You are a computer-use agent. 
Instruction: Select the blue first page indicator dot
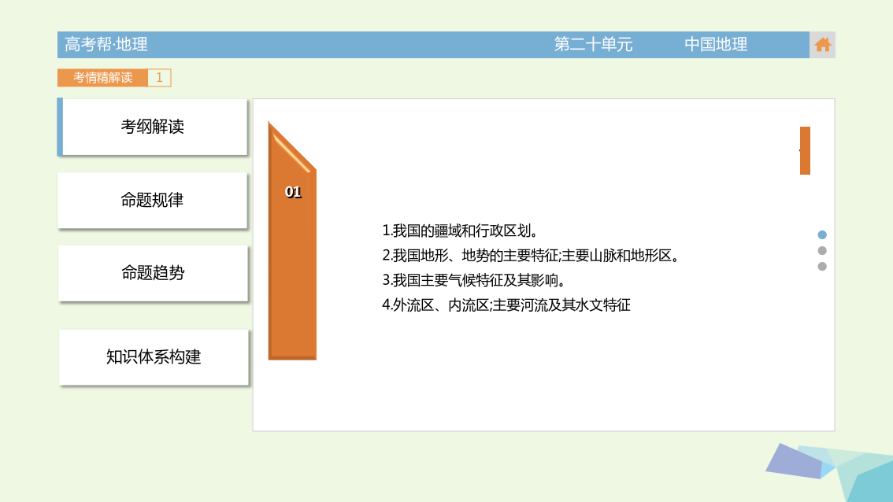coord(822,234)
